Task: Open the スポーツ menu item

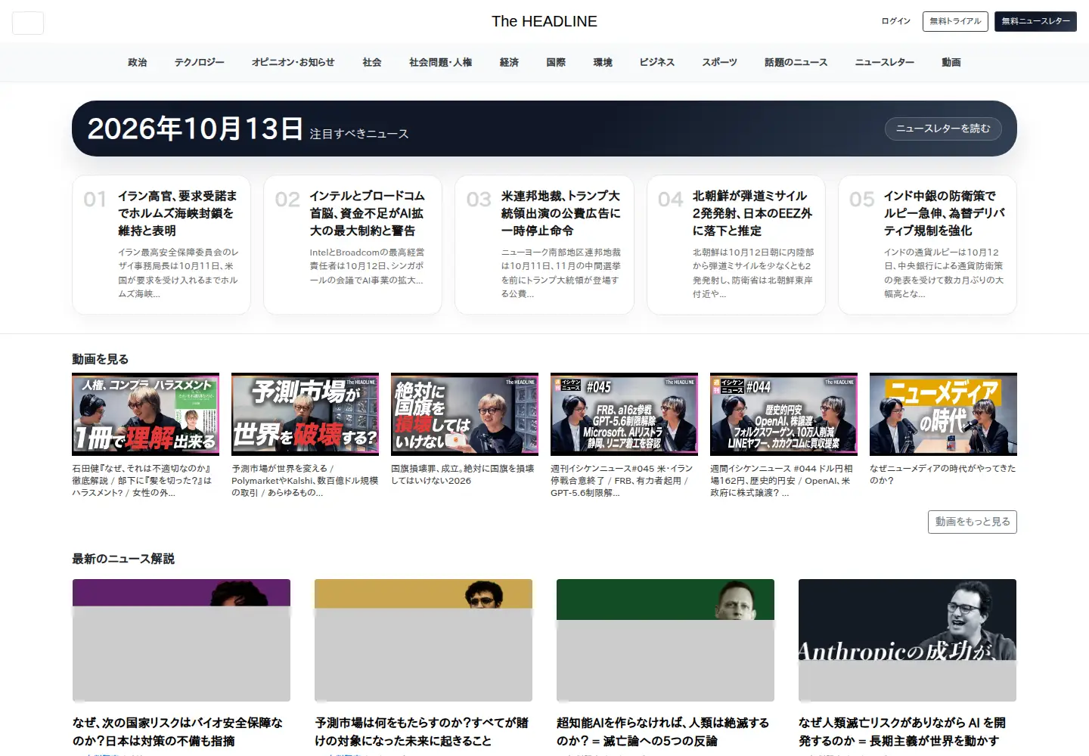Action: coord(719,62)
